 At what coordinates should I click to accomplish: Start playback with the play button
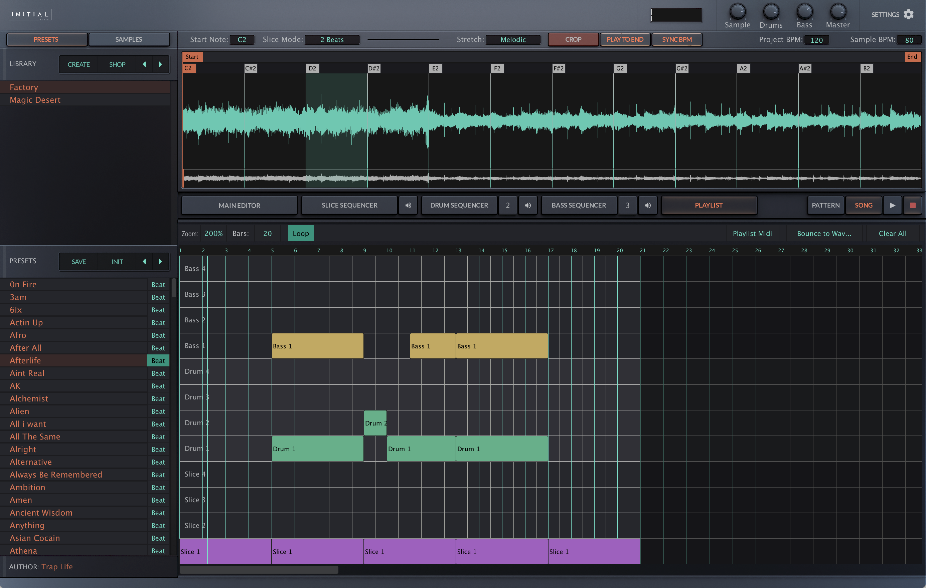click(x=893, y=205)
